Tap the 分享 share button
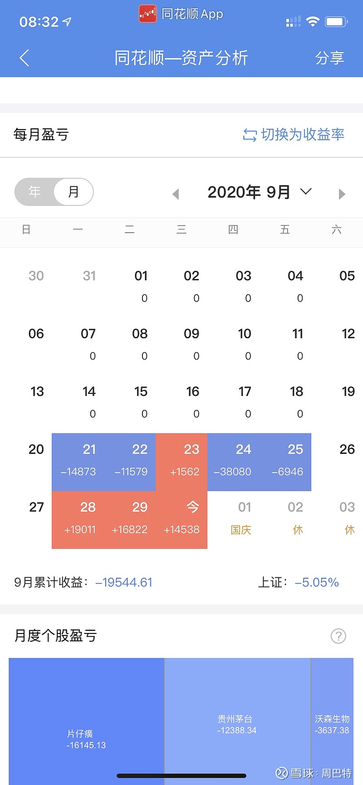The image size is (363, 785). tap(330, 58)
